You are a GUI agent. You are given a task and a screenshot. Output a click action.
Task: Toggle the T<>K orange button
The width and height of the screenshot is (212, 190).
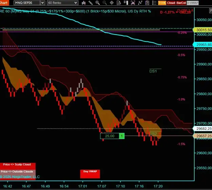tap(162, 3)
